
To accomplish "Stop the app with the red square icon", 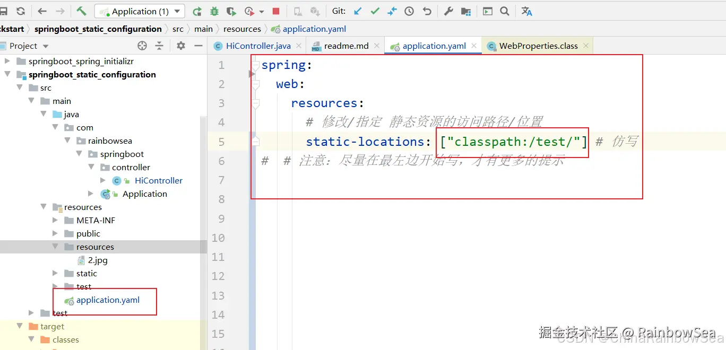I will coord(276,11).
